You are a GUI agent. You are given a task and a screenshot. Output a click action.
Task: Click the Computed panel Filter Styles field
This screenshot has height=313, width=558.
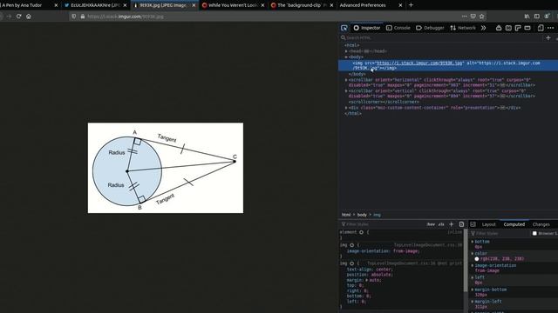coord(500,234)
